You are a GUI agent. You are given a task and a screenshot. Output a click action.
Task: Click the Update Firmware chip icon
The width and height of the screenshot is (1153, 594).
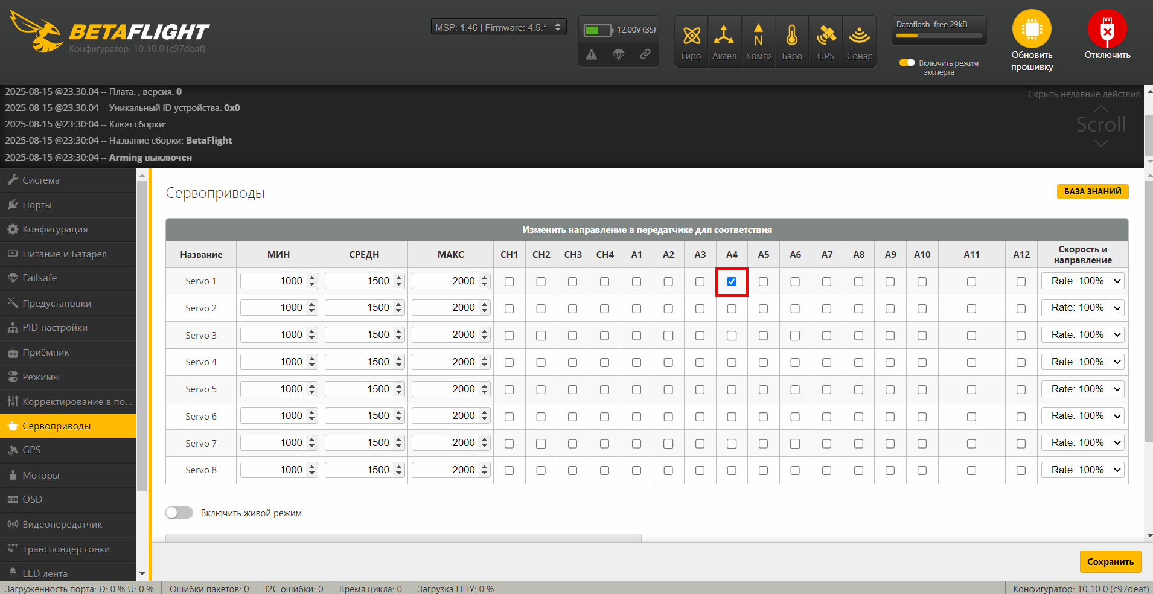1032,29
